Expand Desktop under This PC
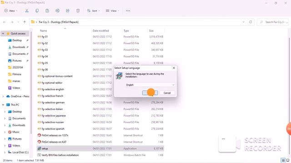Image resolution: width=291 pixels, height=163 pixels. [x=5, y=112]
